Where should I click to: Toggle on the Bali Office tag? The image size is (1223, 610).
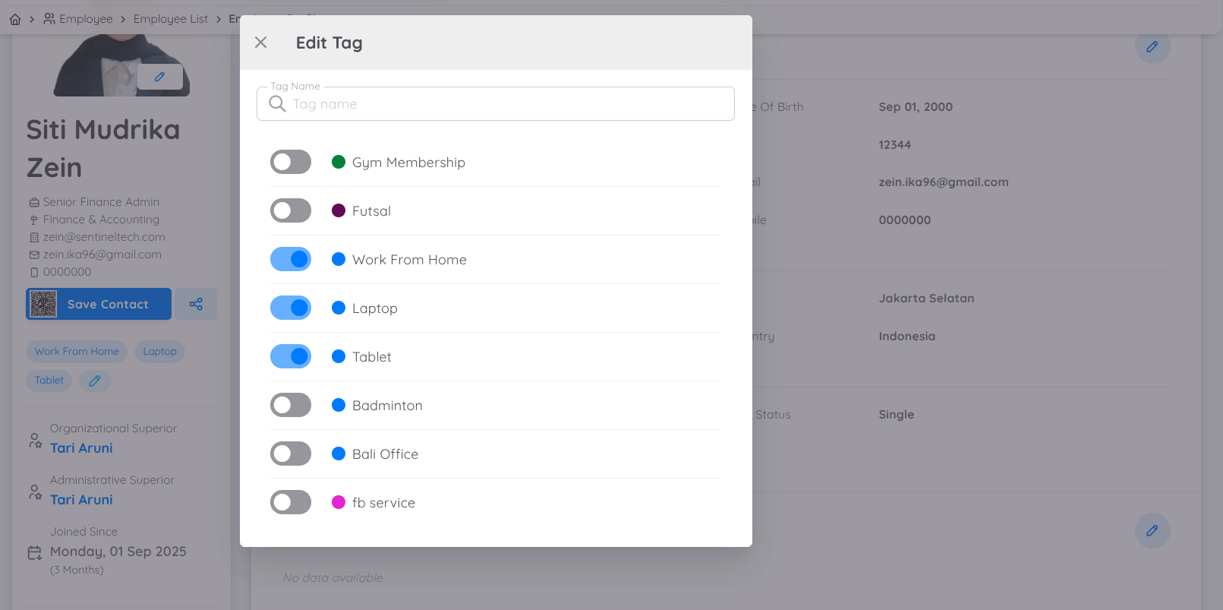tap(291, 454)
